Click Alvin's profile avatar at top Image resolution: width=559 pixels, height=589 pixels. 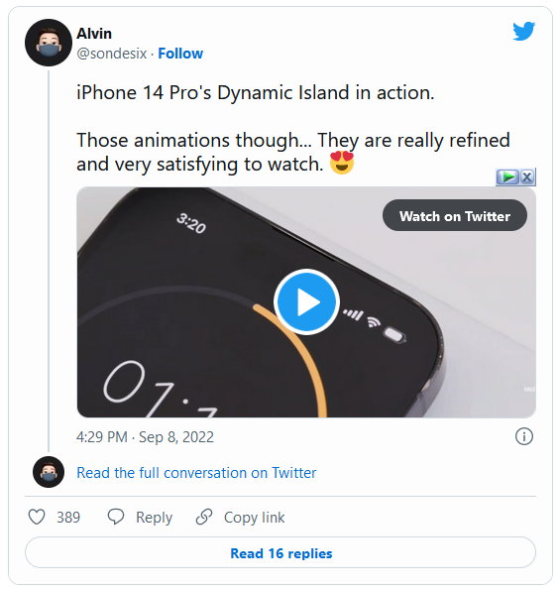click(x=49, y=43)
